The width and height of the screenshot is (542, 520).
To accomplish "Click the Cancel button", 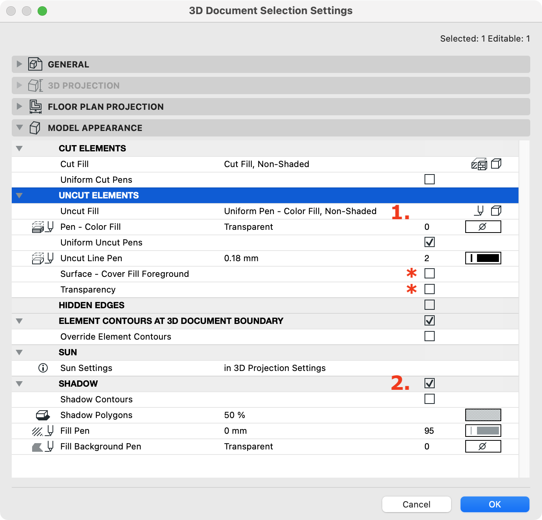I will click(417, 504).
